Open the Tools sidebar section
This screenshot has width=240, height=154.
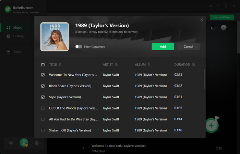pos(17,52)
